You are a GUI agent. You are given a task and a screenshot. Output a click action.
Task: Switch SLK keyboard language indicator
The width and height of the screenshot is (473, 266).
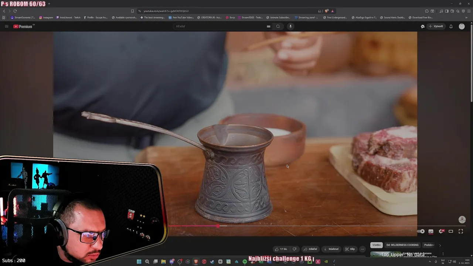pyautogui.click(x=443, y=262)
